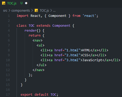The image size is (122, 97).
Task: Click 'Component' on the class declaration line
Action: [x=61, y=26]
